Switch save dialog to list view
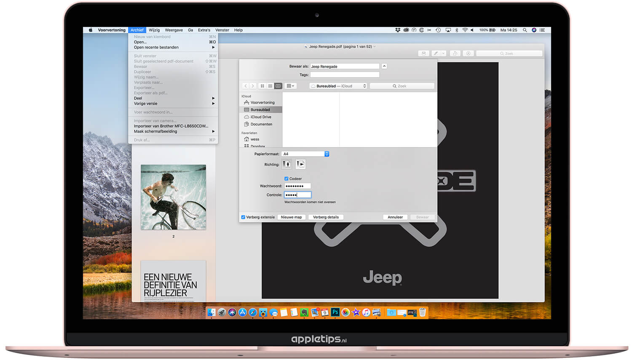This screenshot has height=360, width=632. tap(270, 86)
